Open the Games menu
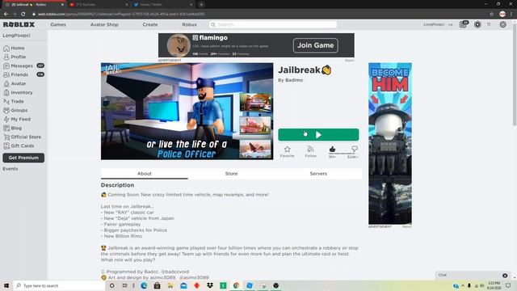This screenshot has width=517, height=291. pyautogui.click(x=58, y=24)
